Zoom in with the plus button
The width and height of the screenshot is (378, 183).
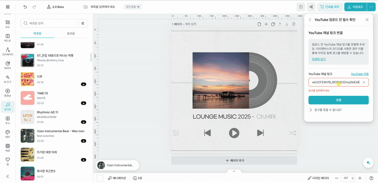[360, 178]
